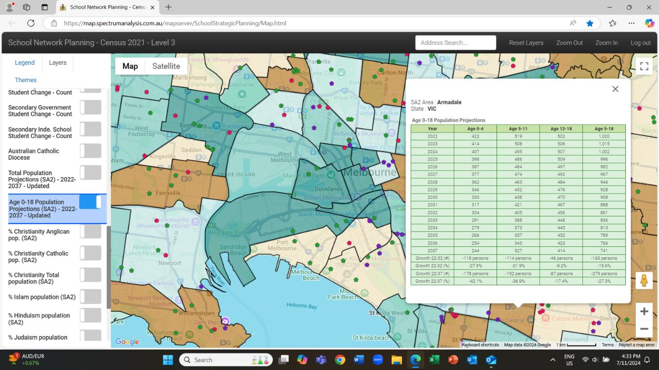Open Excel from the taskbar

coord(434,360)
